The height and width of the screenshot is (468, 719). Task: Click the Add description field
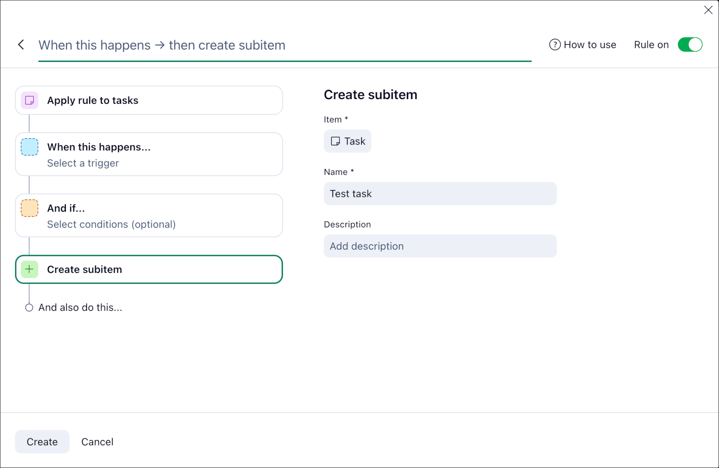pos(440,246)
